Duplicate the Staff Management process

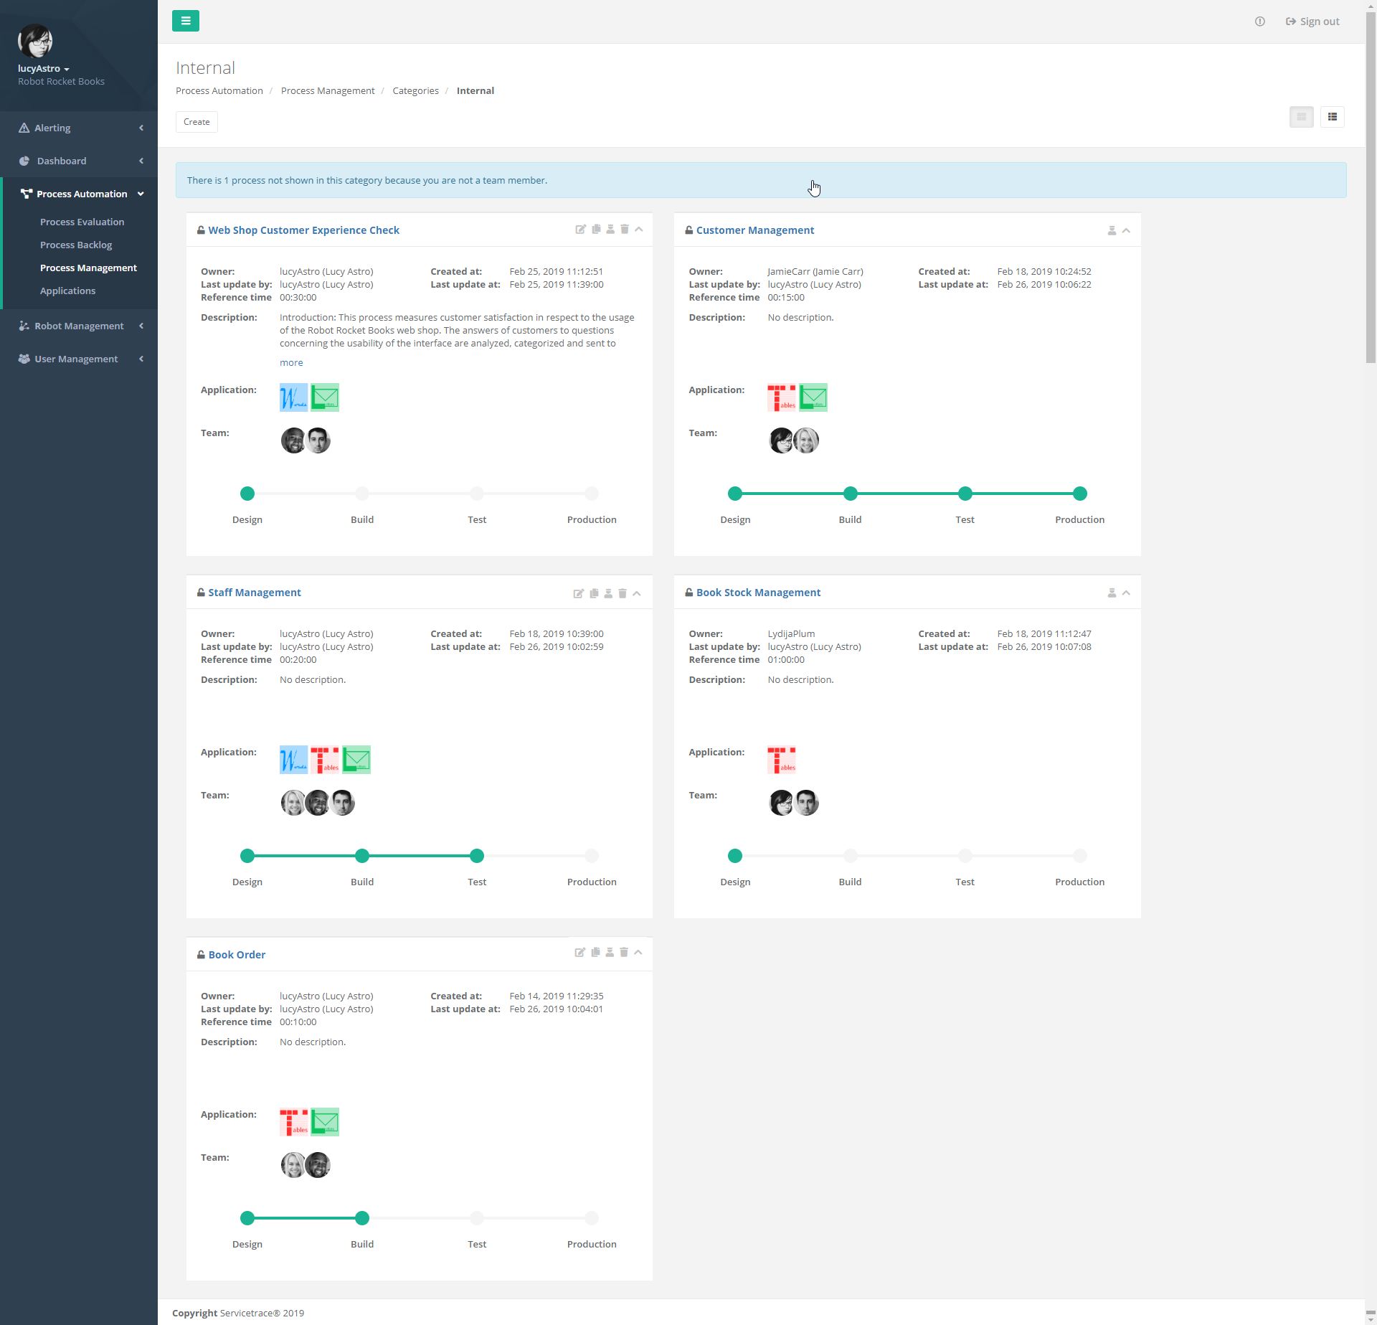coord(594,593)
